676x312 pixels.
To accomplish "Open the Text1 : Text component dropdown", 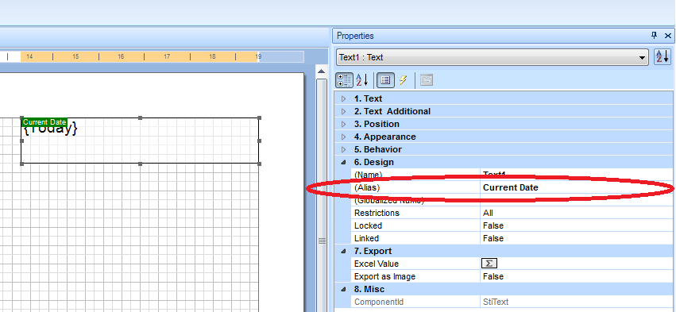I will pos(493,57).
